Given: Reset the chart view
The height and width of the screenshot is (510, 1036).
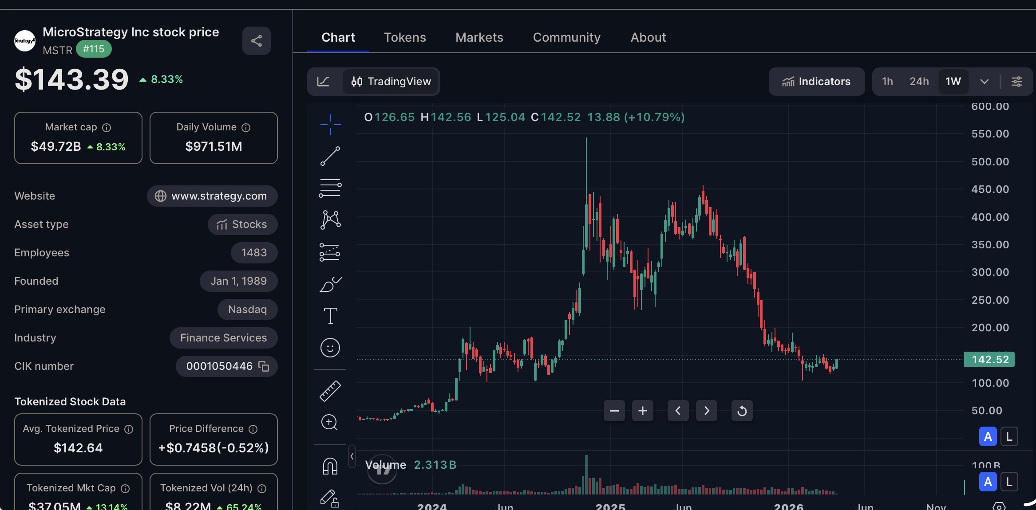Looking at the screenshot, I should [x=742, y=411].
